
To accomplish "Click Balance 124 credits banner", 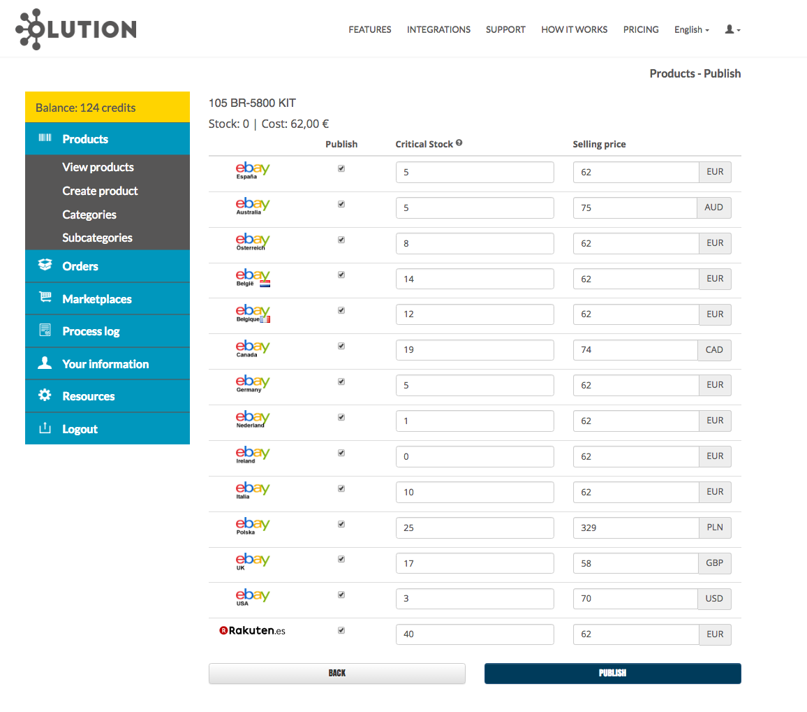I will pos(107,107).
